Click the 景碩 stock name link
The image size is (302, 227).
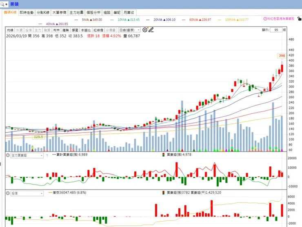pyautogui.click(x=14, y=4)
